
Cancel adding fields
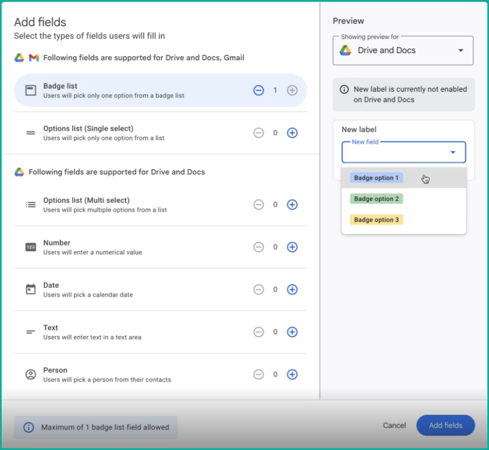click(x=394, y=426)
